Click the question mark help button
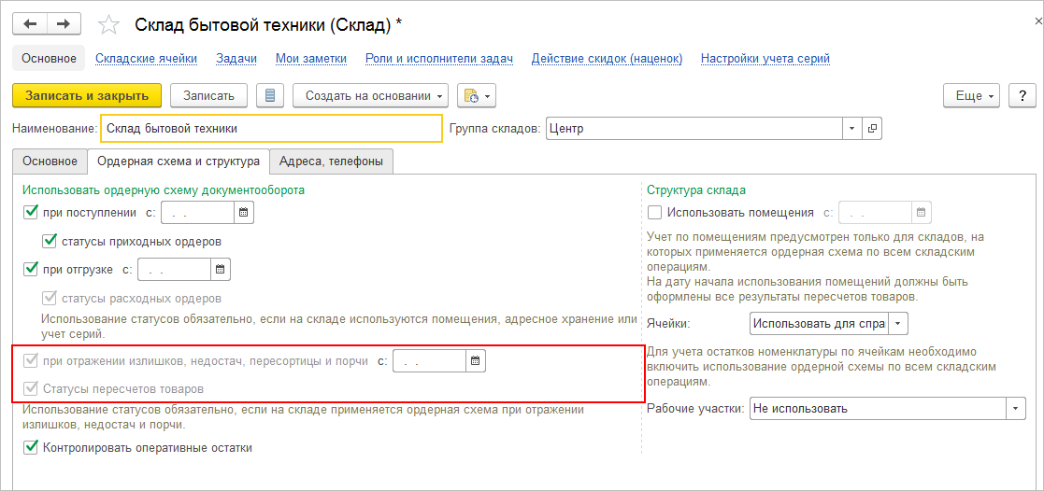The image size is (1044, 491). point(1023,95)
